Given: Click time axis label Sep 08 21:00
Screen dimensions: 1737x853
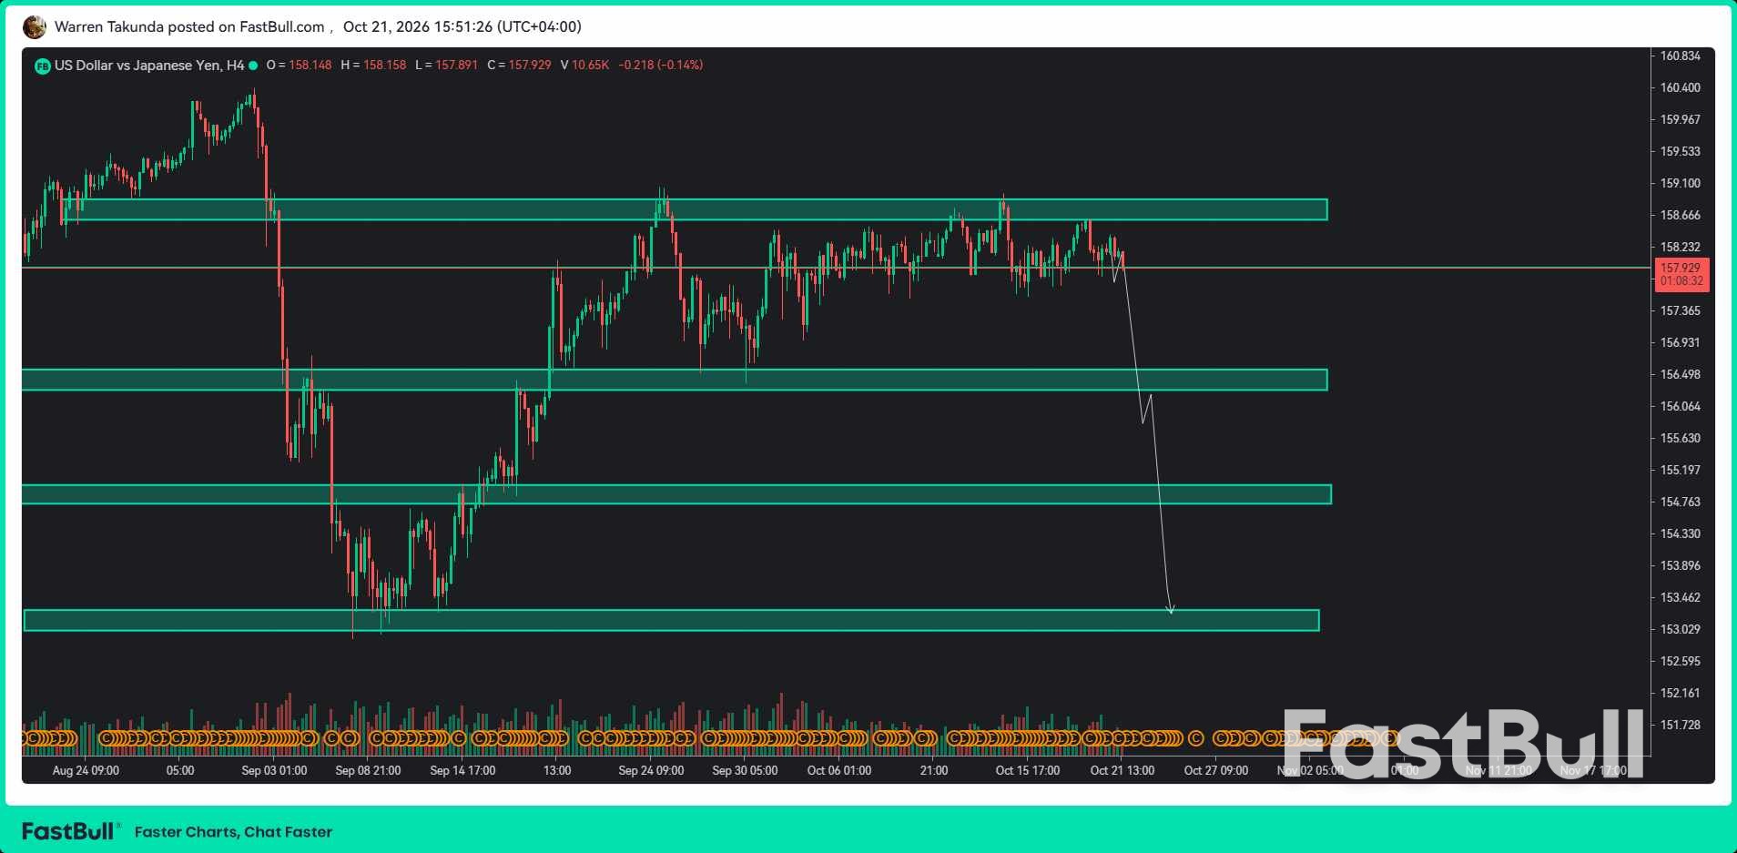Looking at the screenshot, I should 368,770.
